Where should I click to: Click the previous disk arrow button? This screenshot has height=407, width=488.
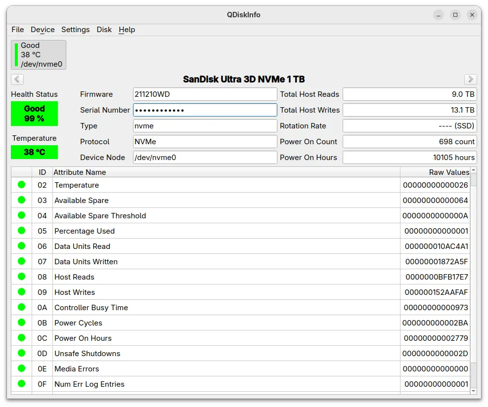[x=17, y=79]
